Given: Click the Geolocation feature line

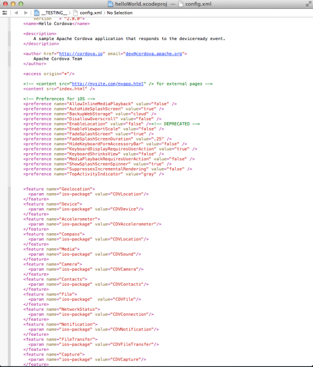Looking at the screenshot, I should pos(59,189).
